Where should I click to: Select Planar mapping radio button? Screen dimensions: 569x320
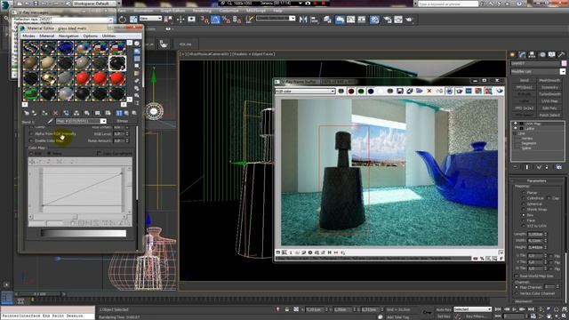(524, 193)
